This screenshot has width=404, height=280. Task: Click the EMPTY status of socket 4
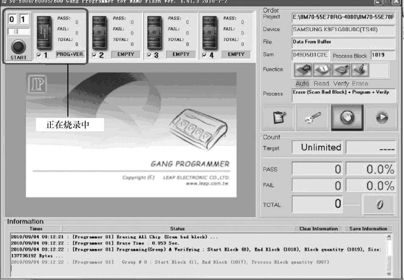click(236, 54)
